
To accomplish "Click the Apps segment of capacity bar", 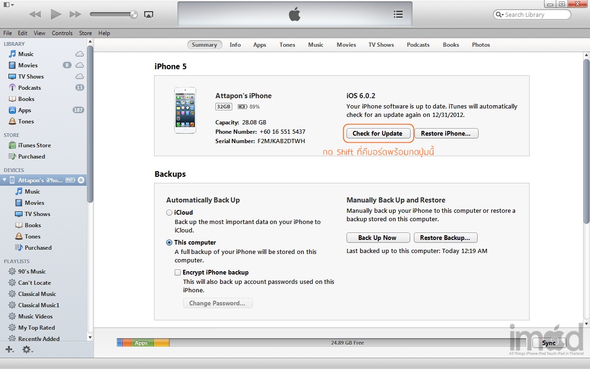I will point(143,343).
